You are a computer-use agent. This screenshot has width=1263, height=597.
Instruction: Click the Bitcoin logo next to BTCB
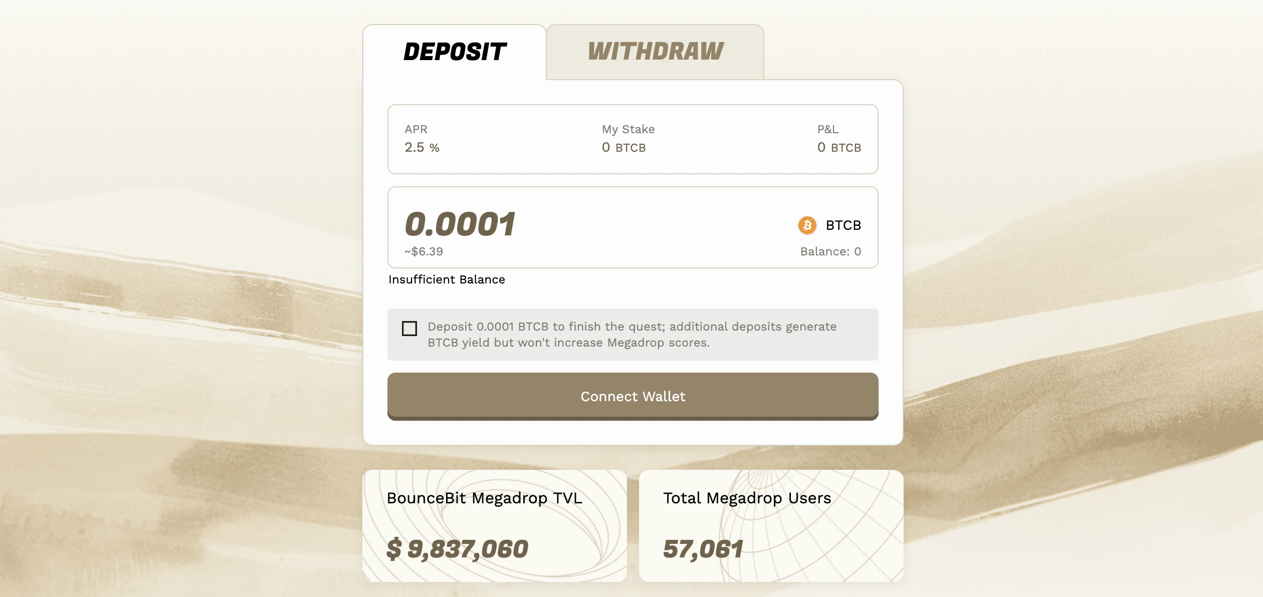pos(806,224)
